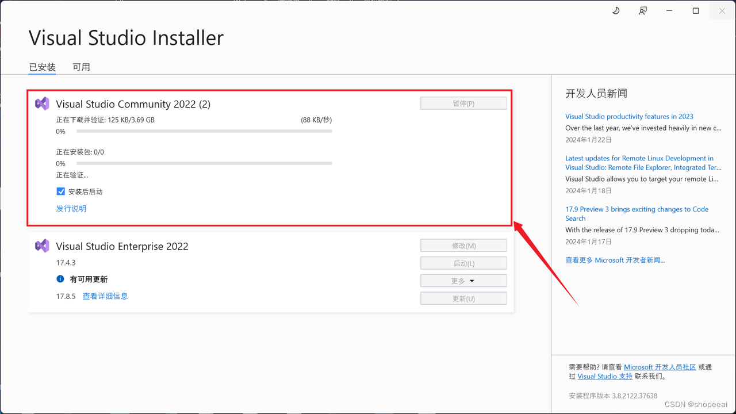The height and width of the screenshot is (414, 736).
Task: Click the 开发人员新闻 heading
Action: [x=596, y=93]
